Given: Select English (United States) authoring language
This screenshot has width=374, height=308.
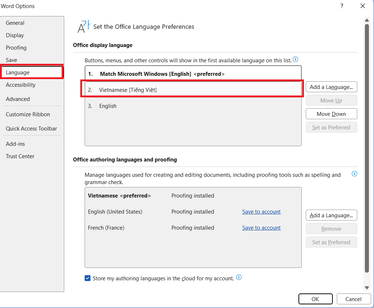Looking at the screenshot, I should pyautogui.click(x=193, y=211).
